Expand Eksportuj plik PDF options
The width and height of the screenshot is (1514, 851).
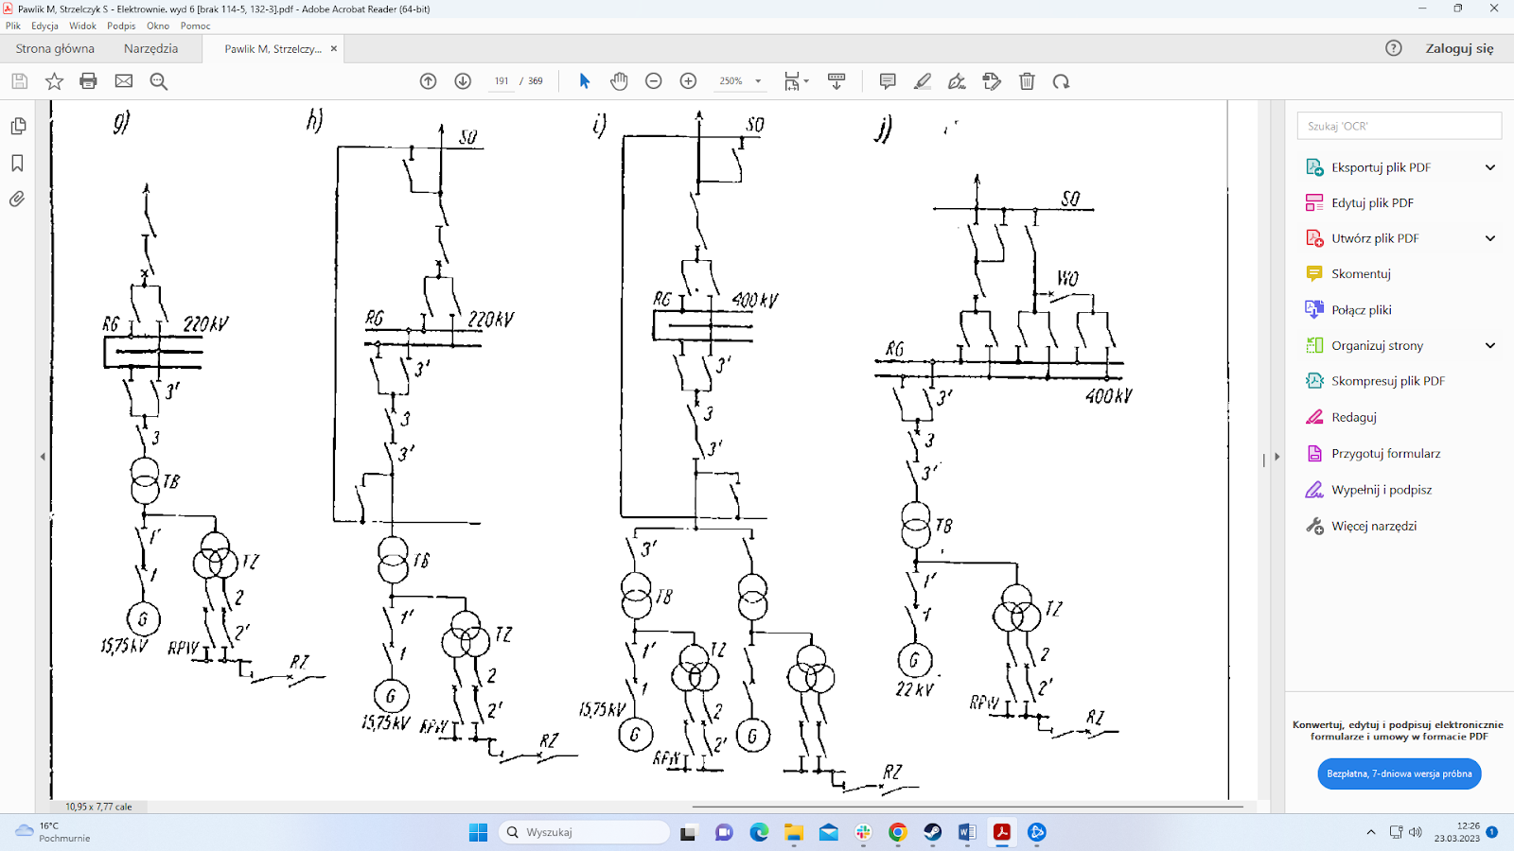coord(1489,167)
